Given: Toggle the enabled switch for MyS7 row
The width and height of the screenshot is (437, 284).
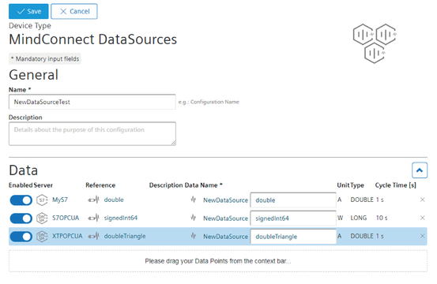Looking at the screenshot, I should click(21, 200).
